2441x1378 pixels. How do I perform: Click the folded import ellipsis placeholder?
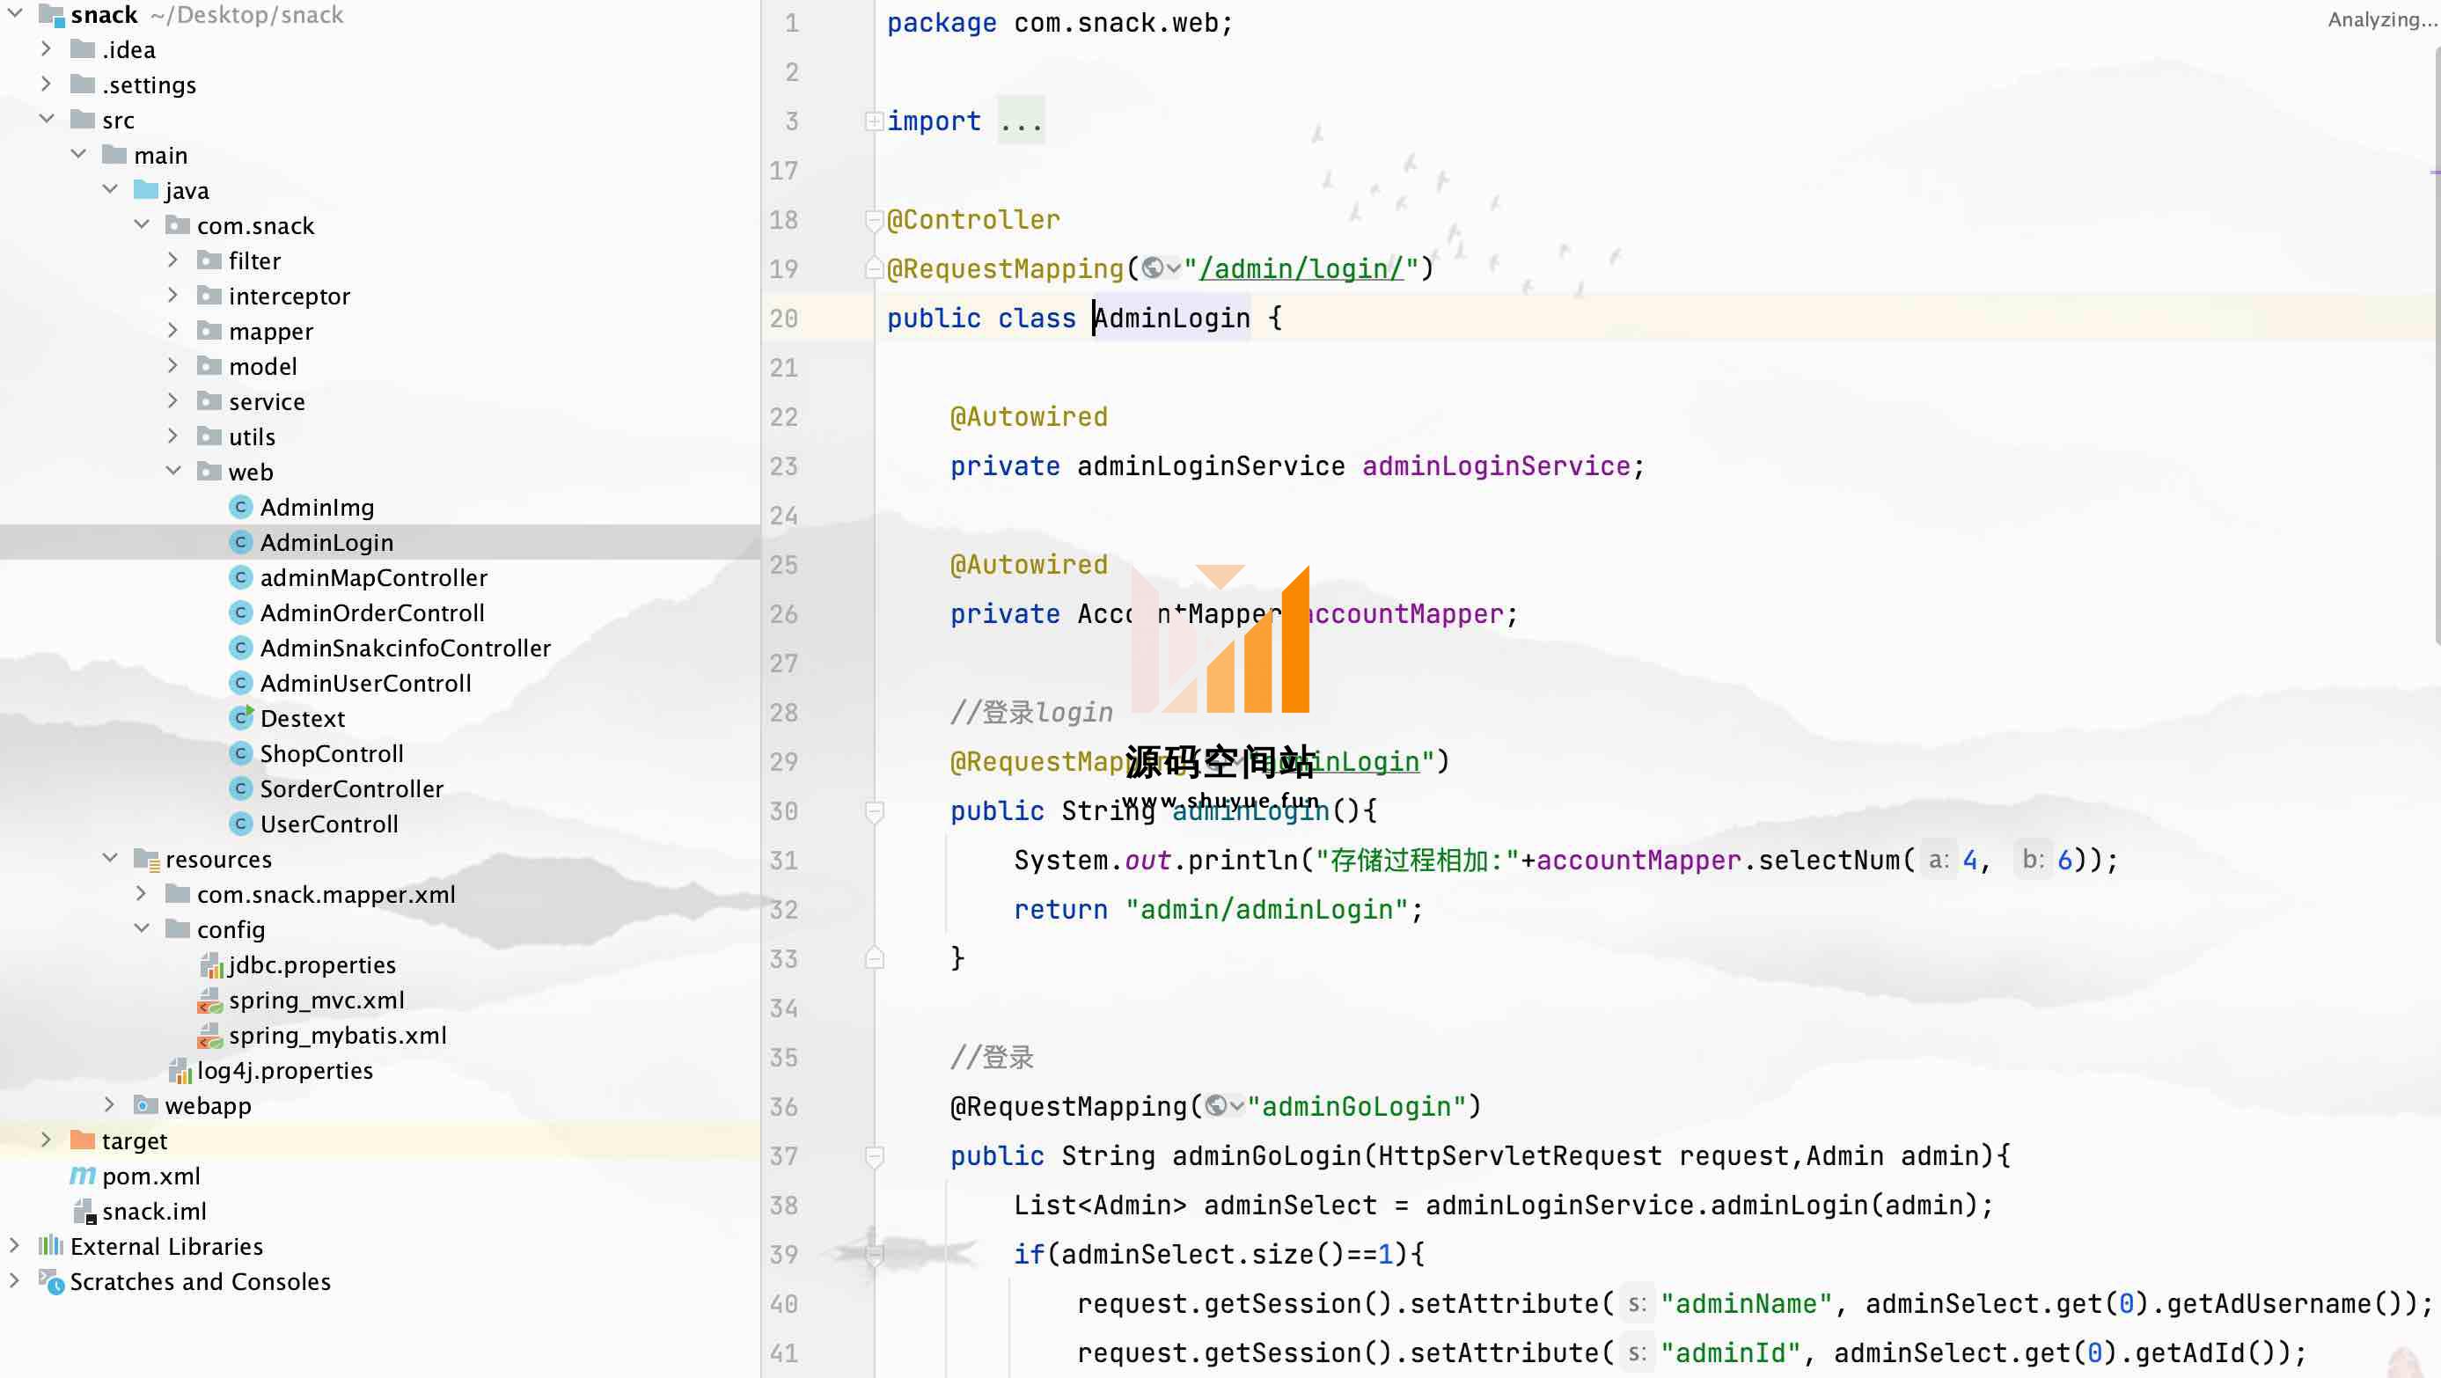[1021, 121]
